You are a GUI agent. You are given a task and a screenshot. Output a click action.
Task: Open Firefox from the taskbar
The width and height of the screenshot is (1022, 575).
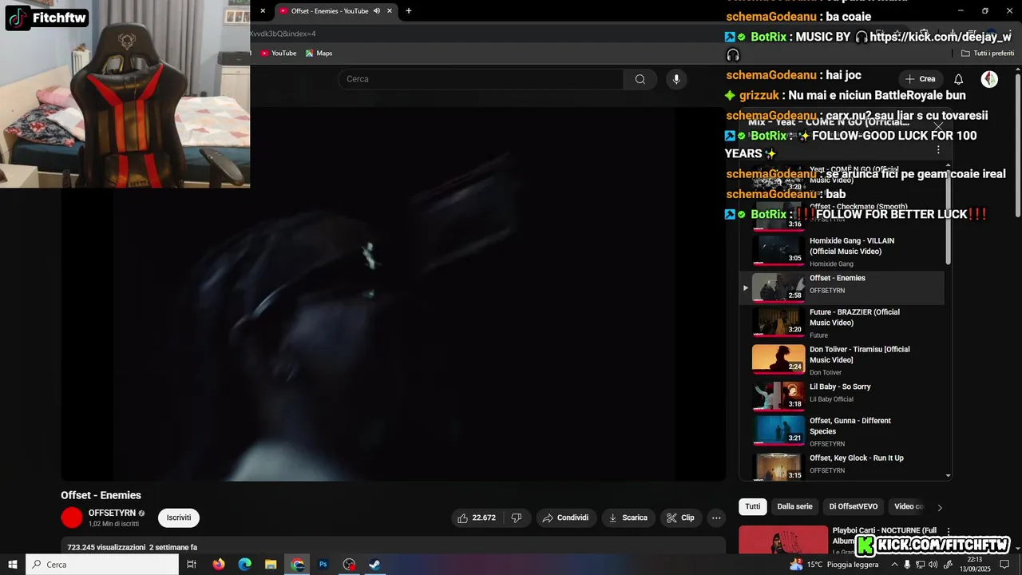(219, 565)
